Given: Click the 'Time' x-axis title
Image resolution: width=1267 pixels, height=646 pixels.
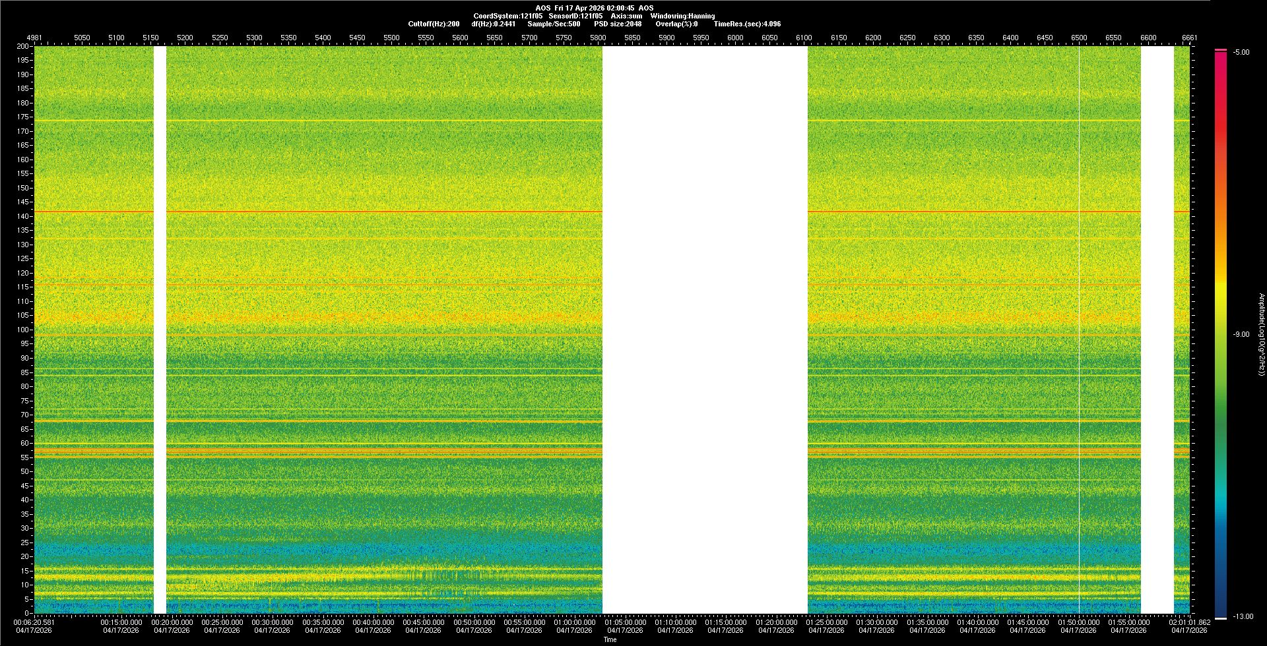Looking at the screenshot, I should (x=610, y=639).
